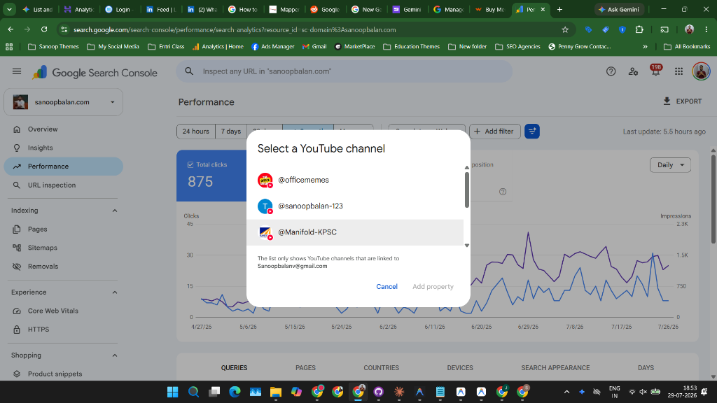The image size is (717, 403).
Task: Open File Explorer from the taskbar
Action: (276, 392)
